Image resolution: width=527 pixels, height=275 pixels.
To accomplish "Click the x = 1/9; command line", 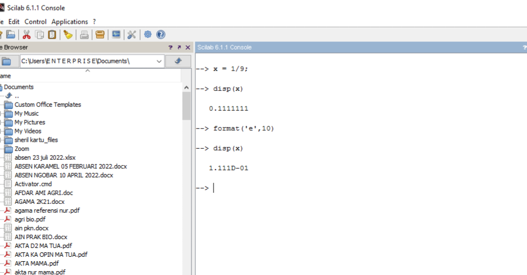I will pos(231,69).
